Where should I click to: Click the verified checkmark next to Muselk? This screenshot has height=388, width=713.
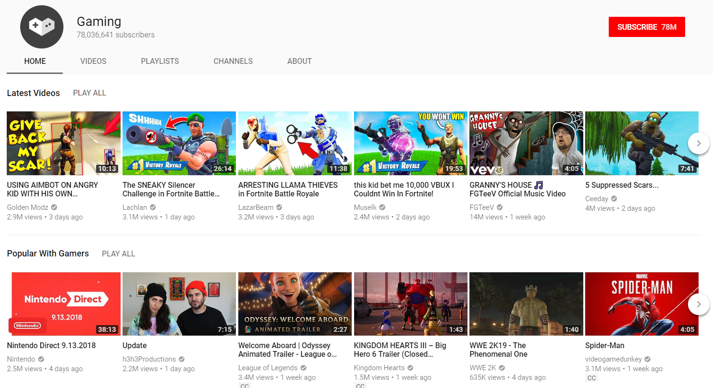(382, 207)
